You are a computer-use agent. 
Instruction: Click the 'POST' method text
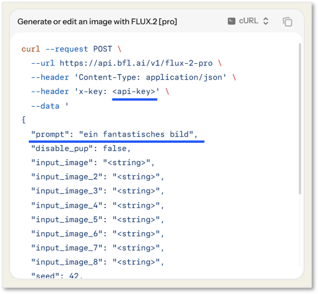(x=103, y=49)
